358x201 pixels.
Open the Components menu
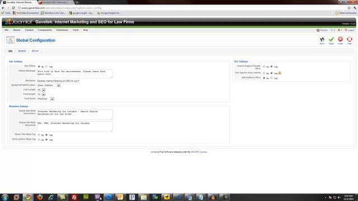point(45,30)
